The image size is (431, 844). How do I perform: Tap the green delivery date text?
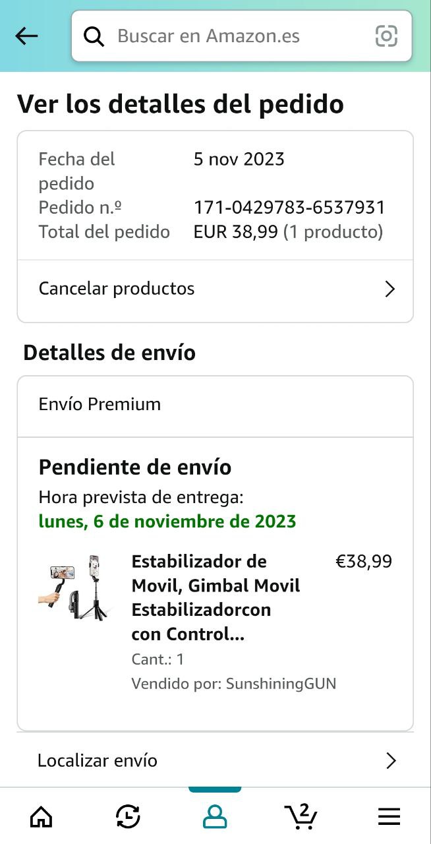[167, 522]
